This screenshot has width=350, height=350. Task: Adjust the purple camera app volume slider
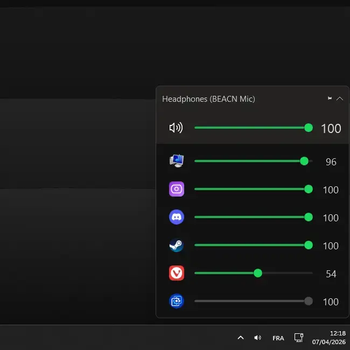pos(254,189)
